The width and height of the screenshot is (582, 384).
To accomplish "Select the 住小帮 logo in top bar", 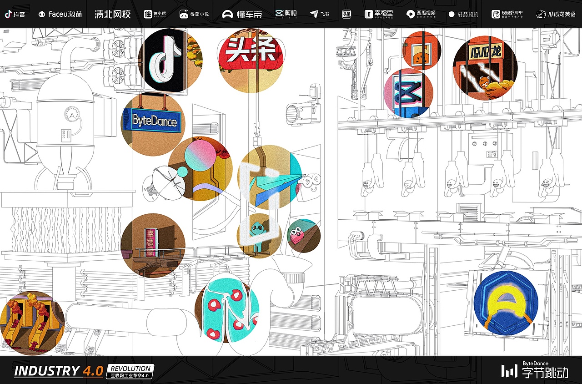I will point(154,14).
